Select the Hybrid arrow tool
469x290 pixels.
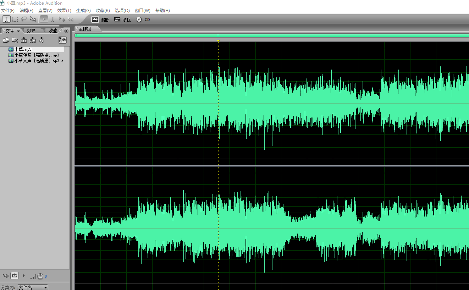[x=44, y=19]
